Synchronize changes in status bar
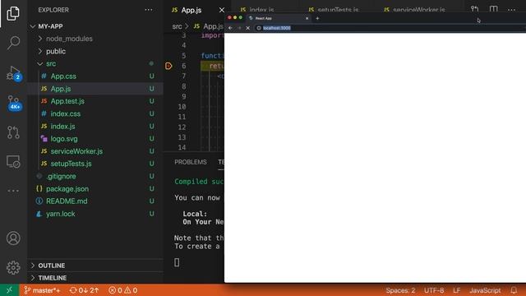Image resolution: width=526 pixels, height=296 pixels. click(x=84, y=290)
